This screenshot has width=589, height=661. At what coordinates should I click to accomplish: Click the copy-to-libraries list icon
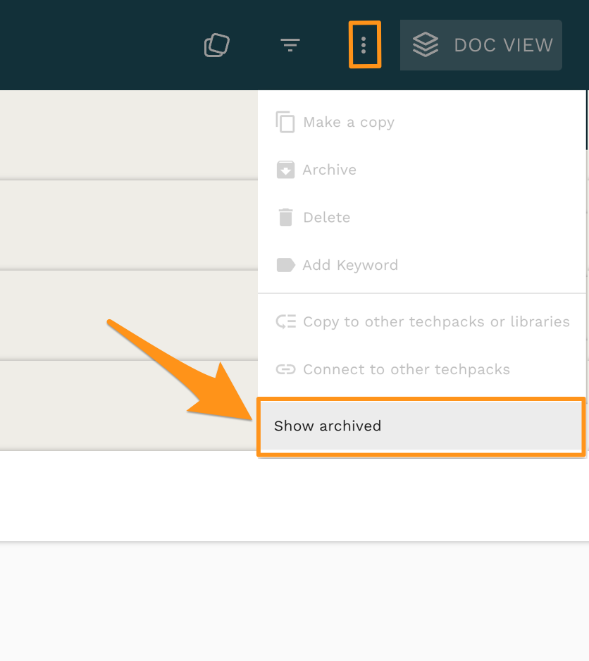[285, 321]
